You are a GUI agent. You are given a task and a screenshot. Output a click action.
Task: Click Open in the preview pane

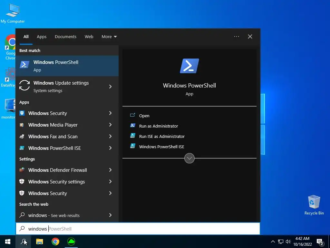coord(144,116)
